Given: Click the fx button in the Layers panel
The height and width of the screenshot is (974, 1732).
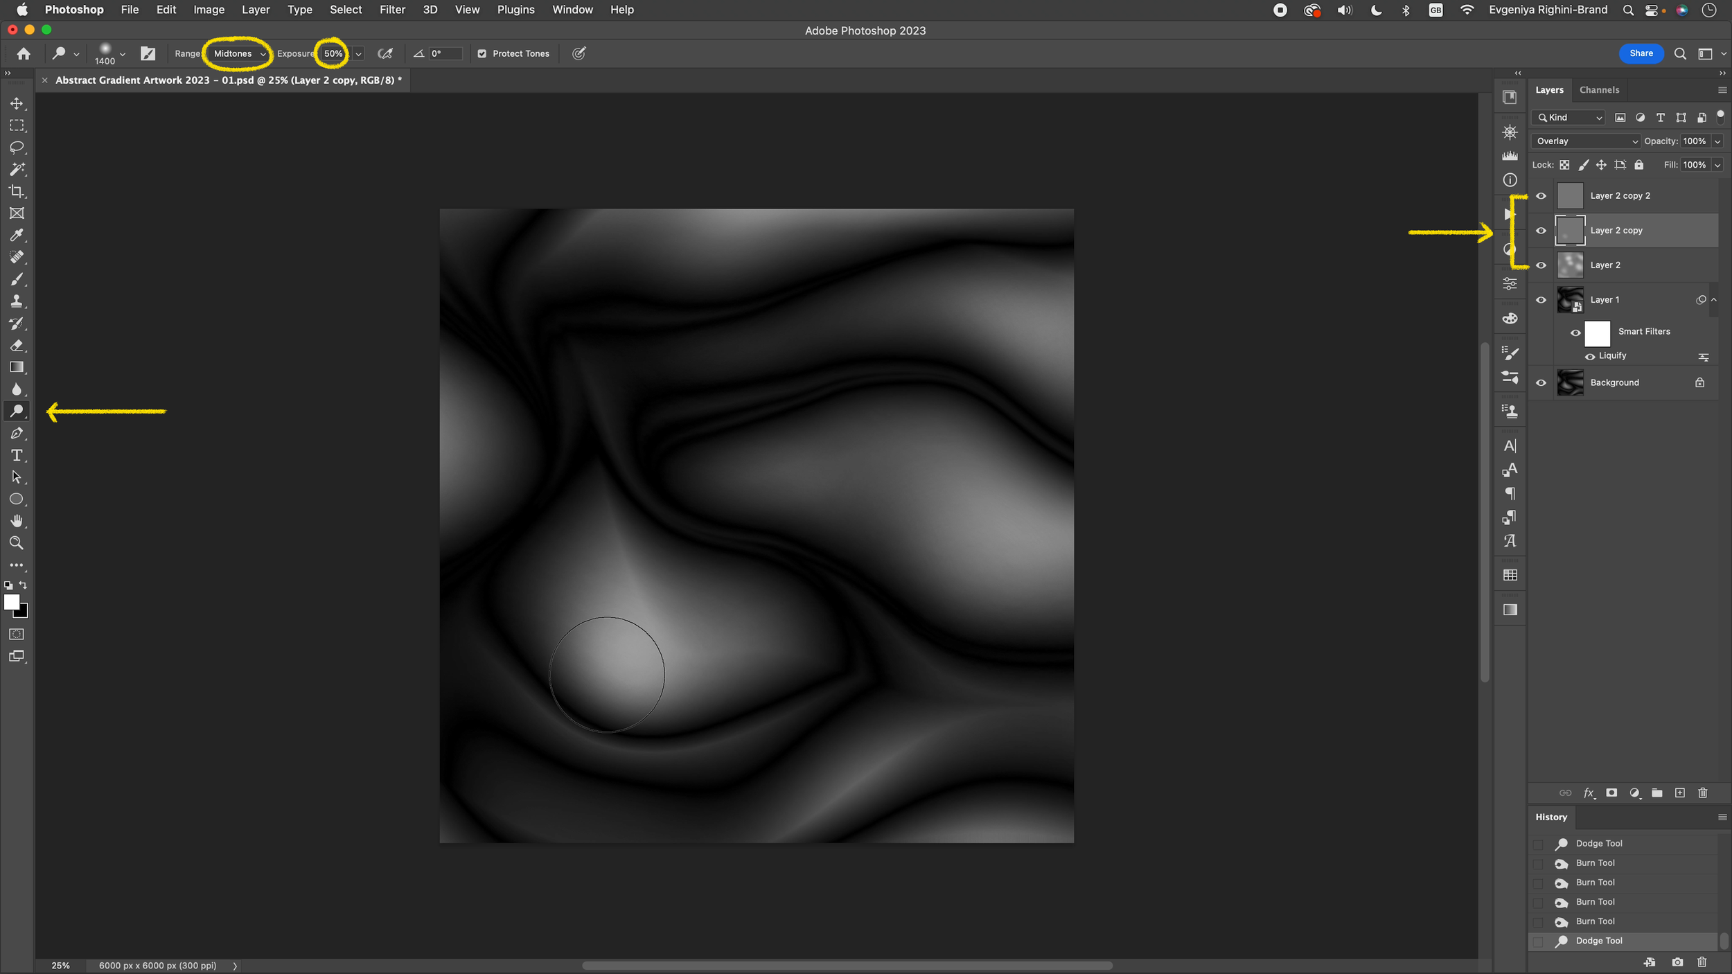Looking at the screenshot, I should pos(1589,793).
